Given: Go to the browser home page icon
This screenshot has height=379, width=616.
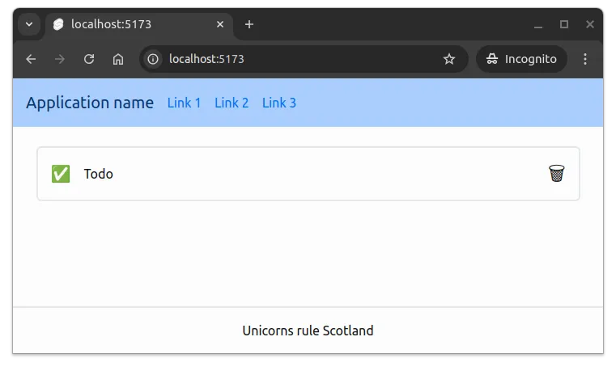Looking at the screenshot, I should coord(118,59).
